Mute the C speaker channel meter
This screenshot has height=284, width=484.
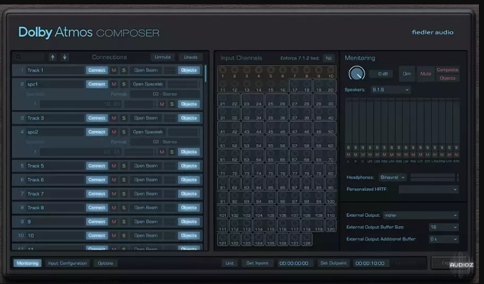363,154
